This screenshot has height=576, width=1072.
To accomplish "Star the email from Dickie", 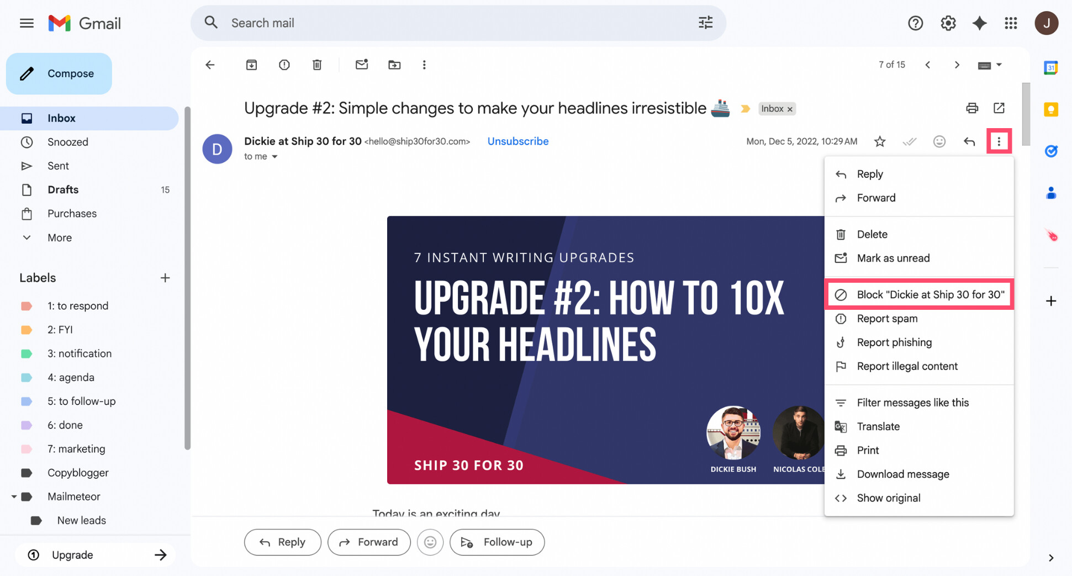I will point(880,141).
